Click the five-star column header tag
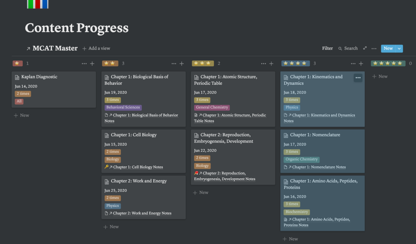 tap(388, 63)
